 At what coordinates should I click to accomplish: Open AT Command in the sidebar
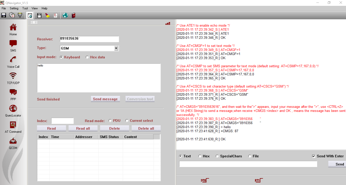(13, 127)
